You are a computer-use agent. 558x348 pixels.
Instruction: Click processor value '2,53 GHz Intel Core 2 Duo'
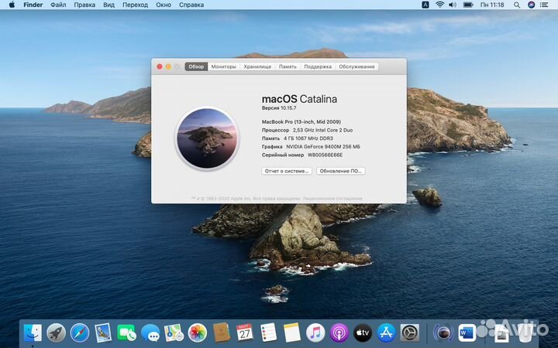[x=322, y=130]
